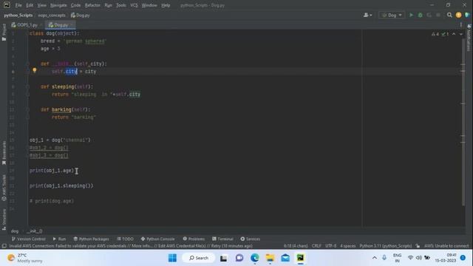Screen dimensions: 473x266
Task: Click the UTF-8 encoding status
Action: (x=330, y=246)
